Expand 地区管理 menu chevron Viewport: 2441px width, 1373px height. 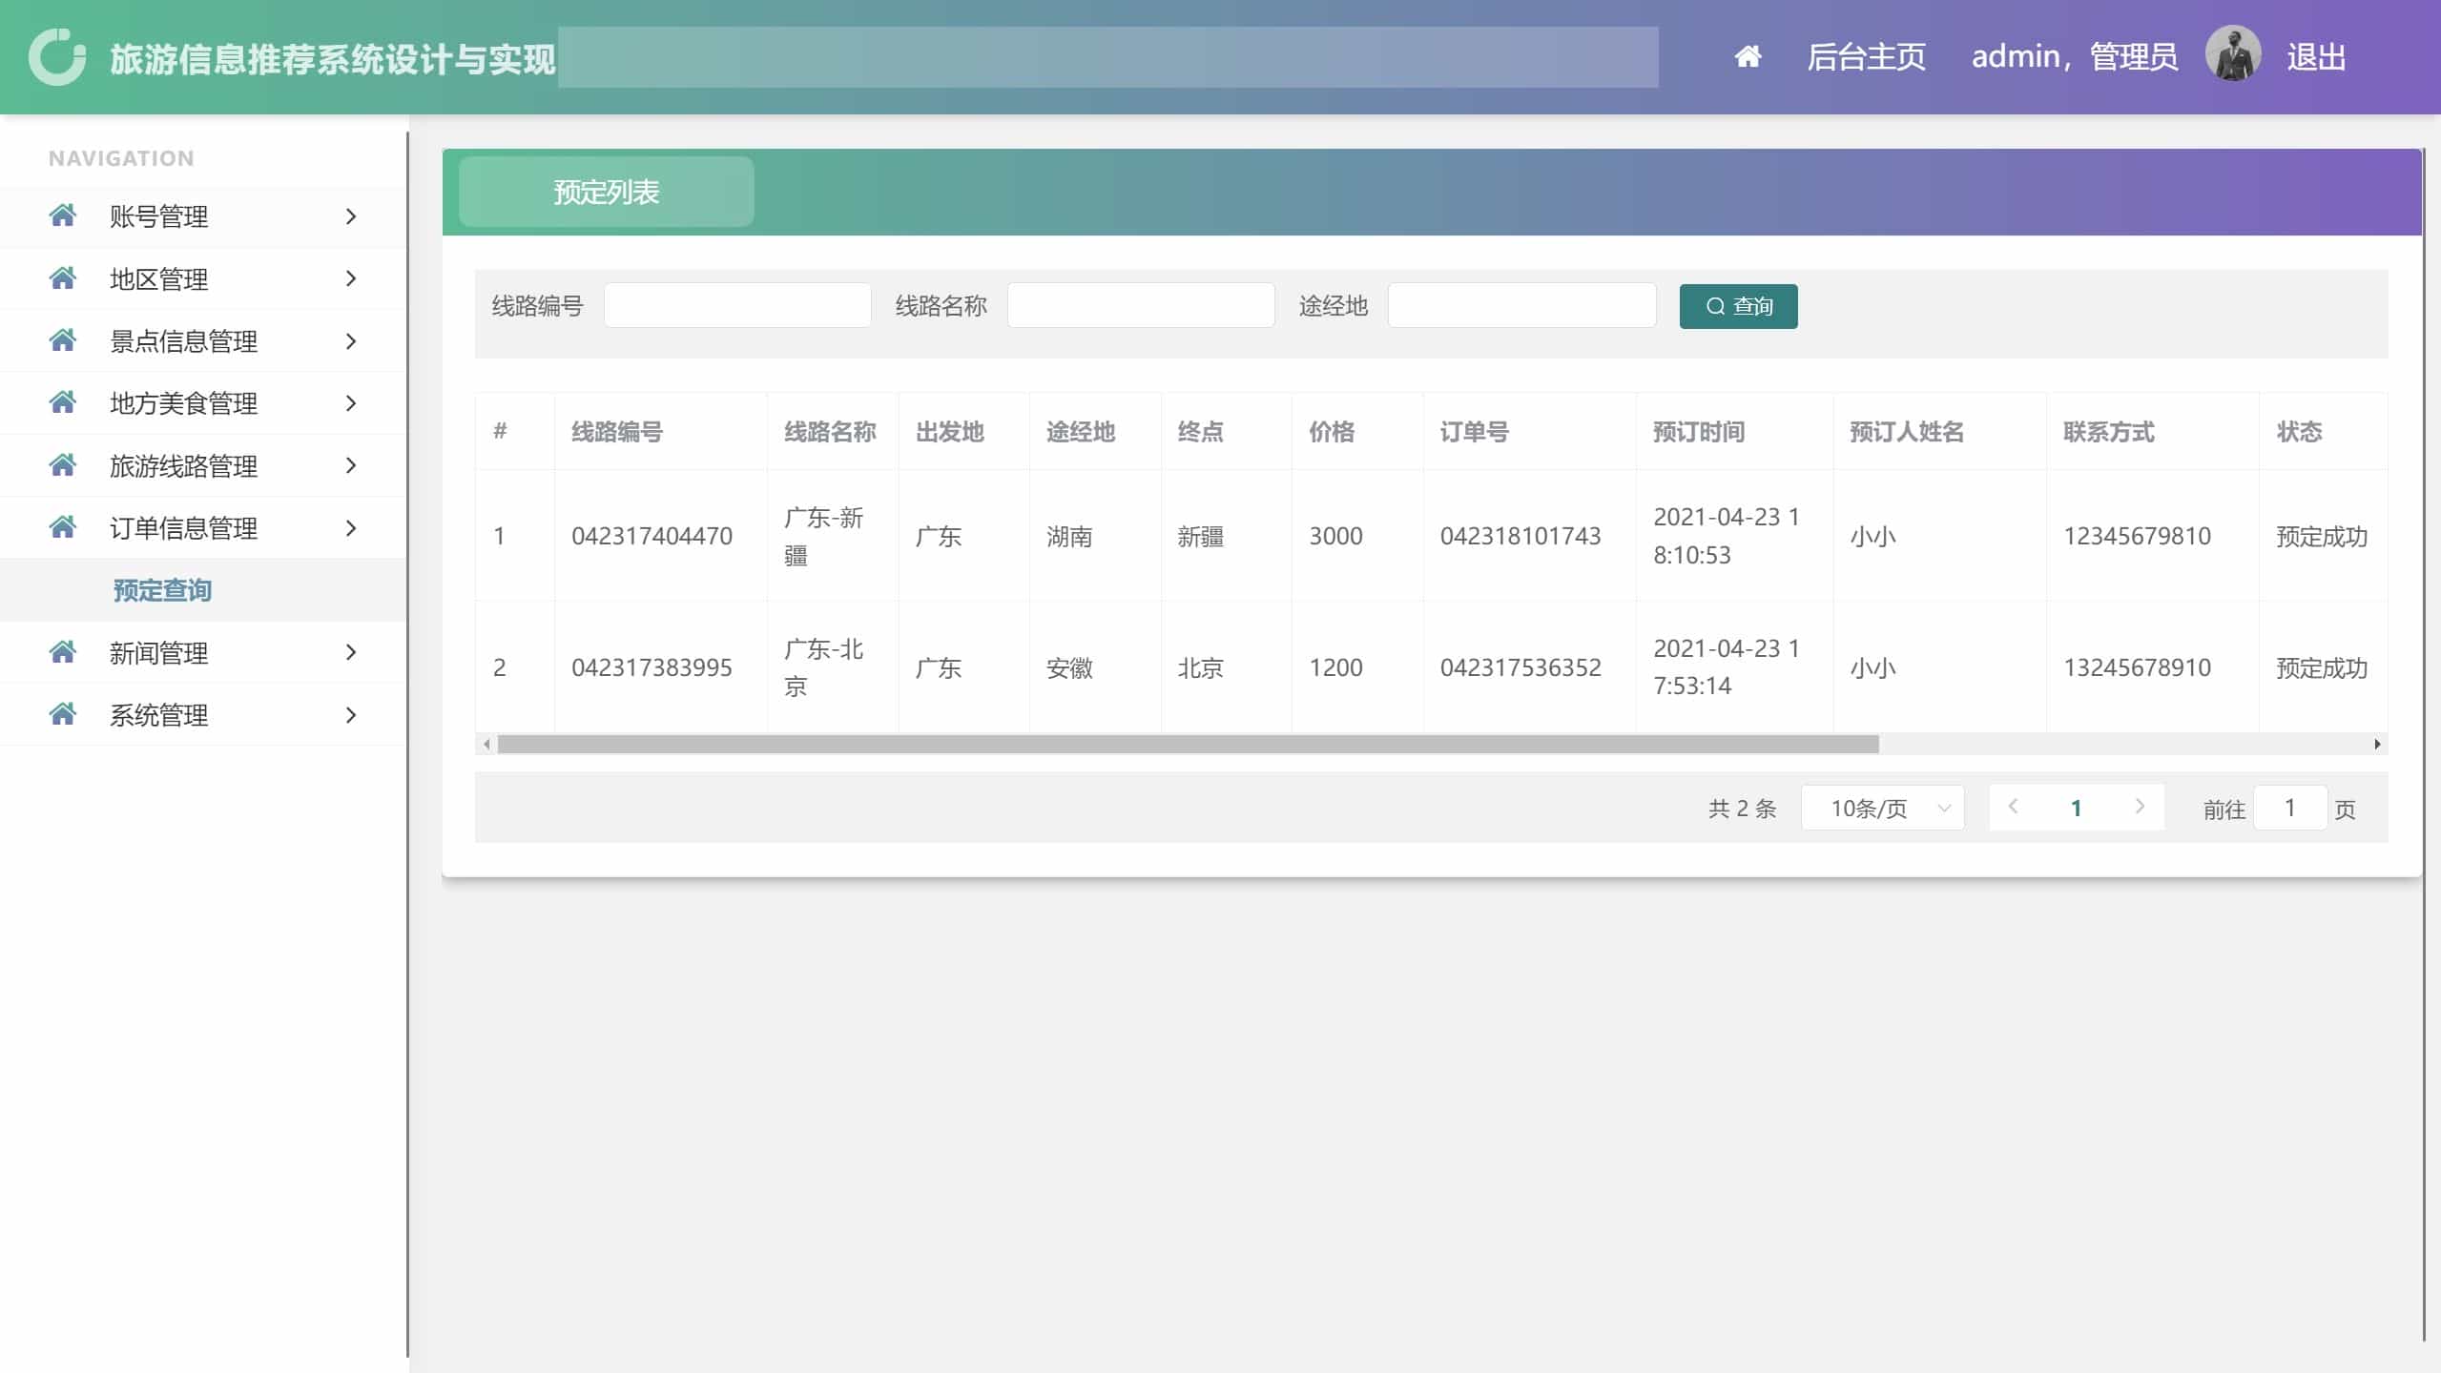[351, 278]
